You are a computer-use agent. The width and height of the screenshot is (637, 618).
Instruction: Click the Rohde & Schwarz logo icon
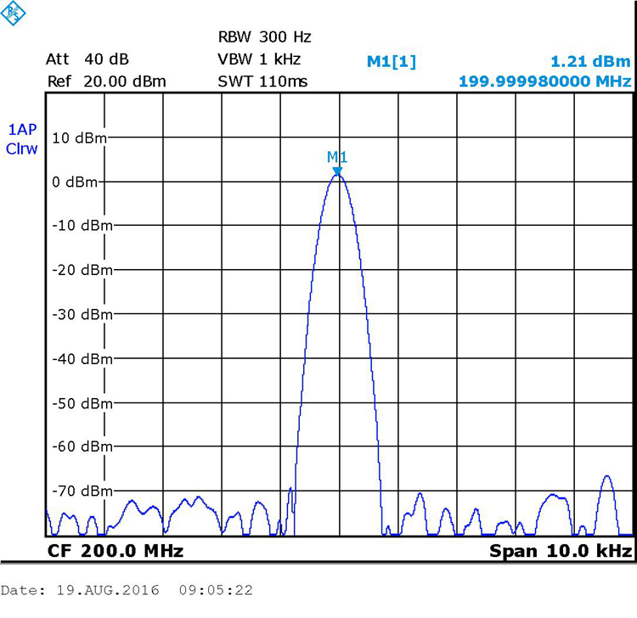(x=14, y=12)
